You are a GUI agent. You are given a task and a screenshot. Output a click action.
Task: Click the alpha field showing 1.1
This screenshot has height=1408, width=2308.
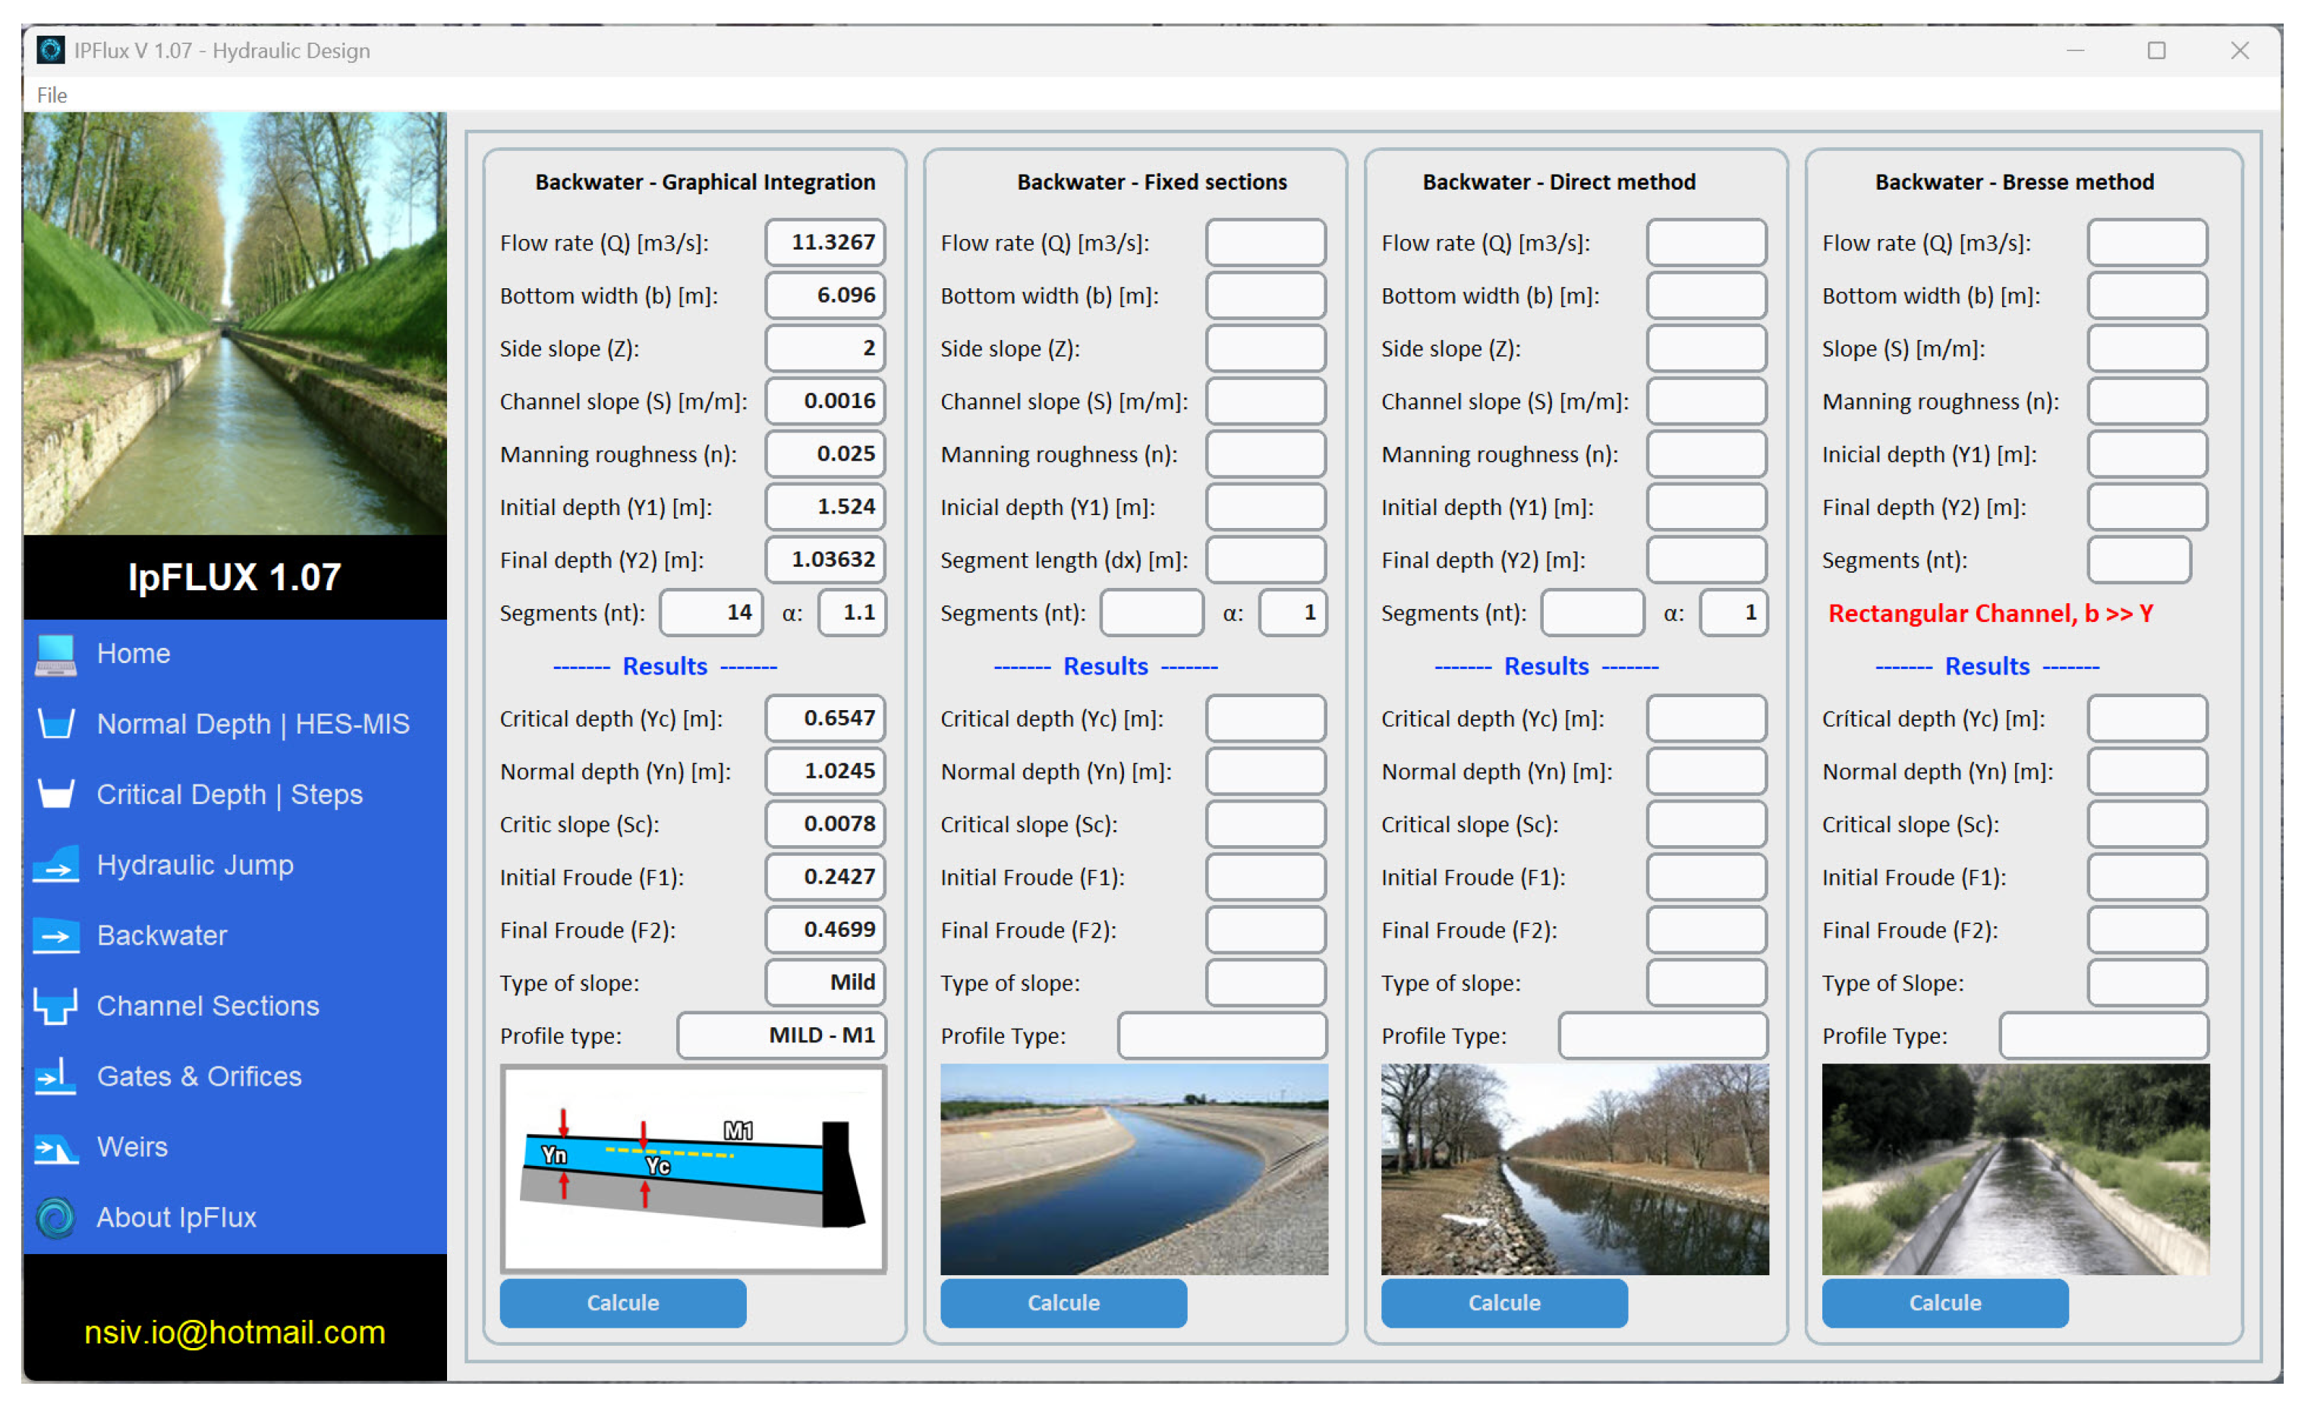[x=852, y=612]
